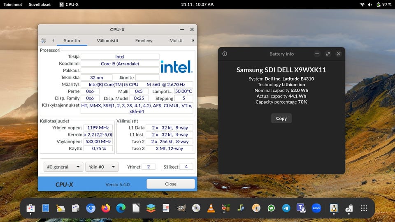The height and width of the screenshot is (222, 395).
Task: Open VLC media player in dock
Action: tap(211, 208)
